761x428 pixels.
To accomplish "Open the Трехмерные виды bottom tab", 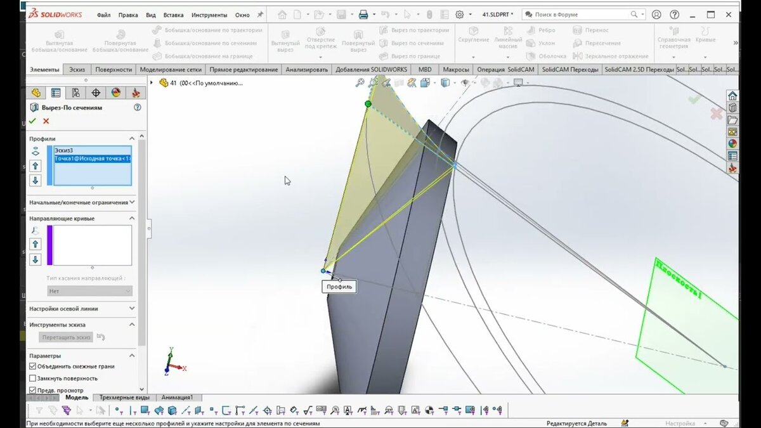I will coord(124,398).
